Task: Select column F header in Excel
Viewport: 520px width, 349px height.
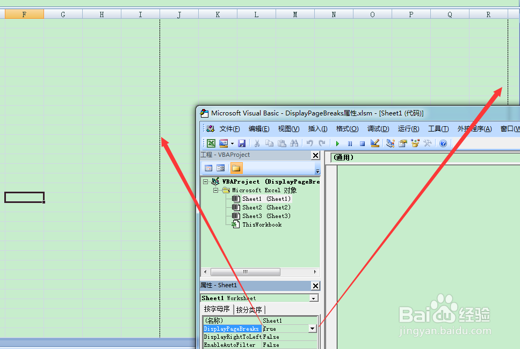Action: (x=24, y=14)
